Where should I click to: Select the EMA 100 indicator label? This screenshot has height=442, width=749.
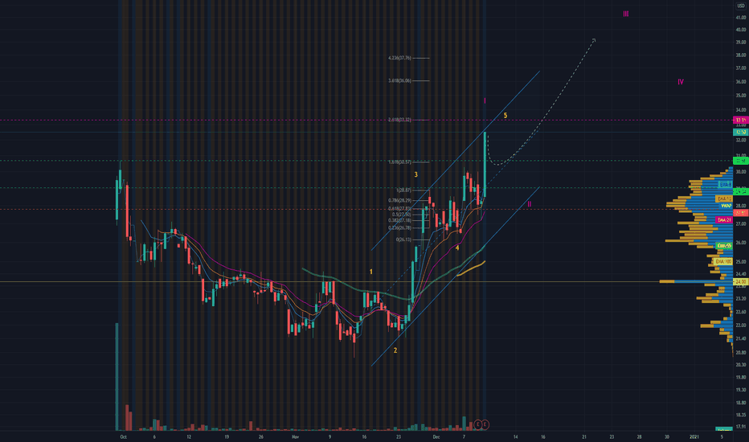723,262
